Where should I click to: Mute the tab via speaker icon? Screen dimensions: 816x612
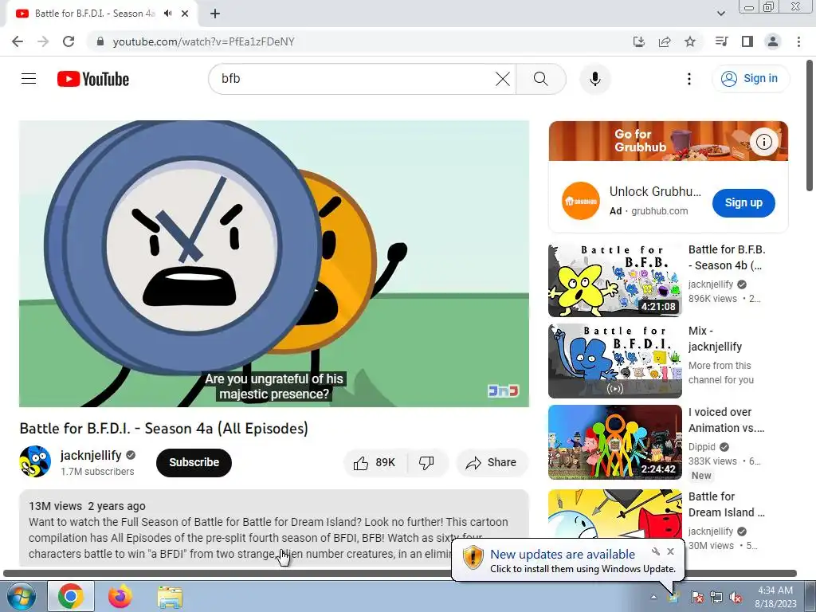click(x=167, y=14)
